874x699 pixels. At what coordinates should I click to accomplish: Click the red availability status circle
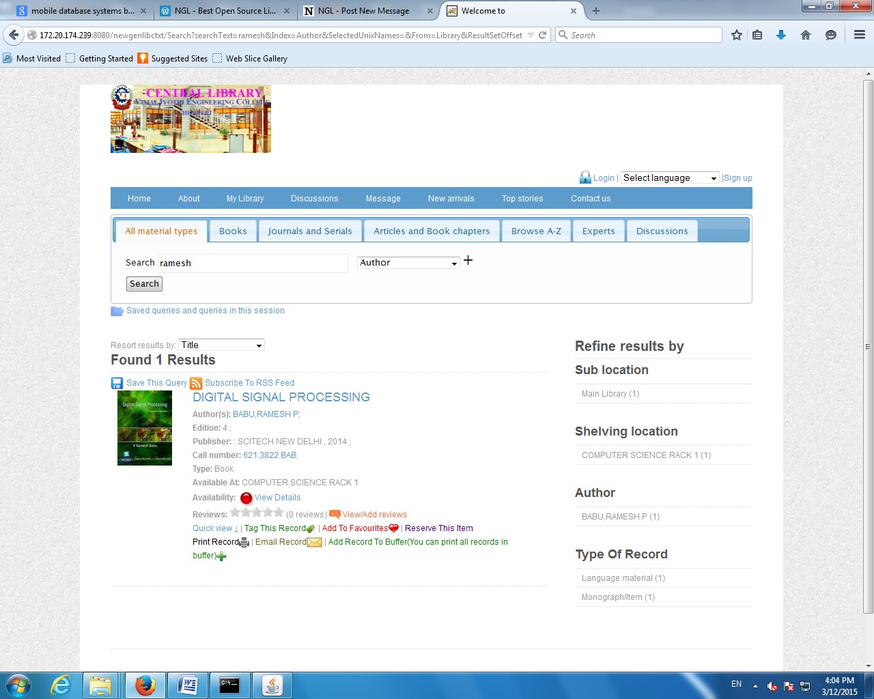(x=246, y=498)
